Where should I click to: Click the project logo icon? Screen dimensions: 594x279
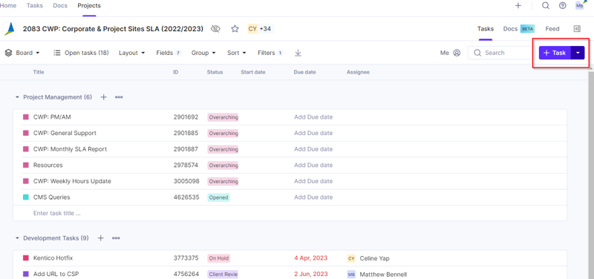point(10,29)
